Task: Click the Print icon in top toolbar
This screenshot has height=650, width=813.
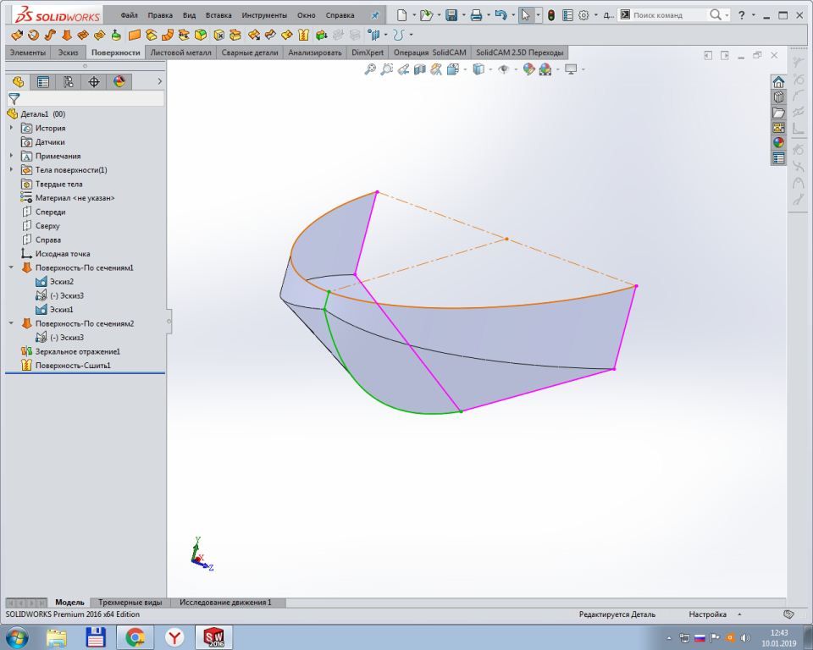Action: tap(476, 15)
